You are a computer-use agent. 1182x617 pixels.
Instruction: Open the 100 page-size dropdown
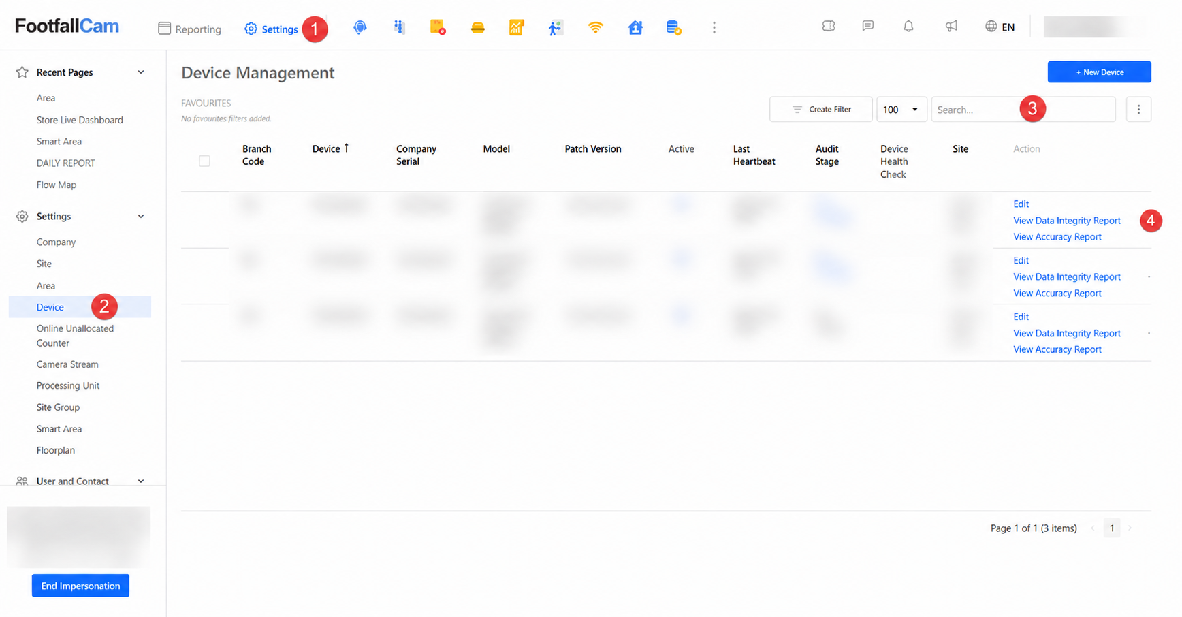click(x=901, y=109)
